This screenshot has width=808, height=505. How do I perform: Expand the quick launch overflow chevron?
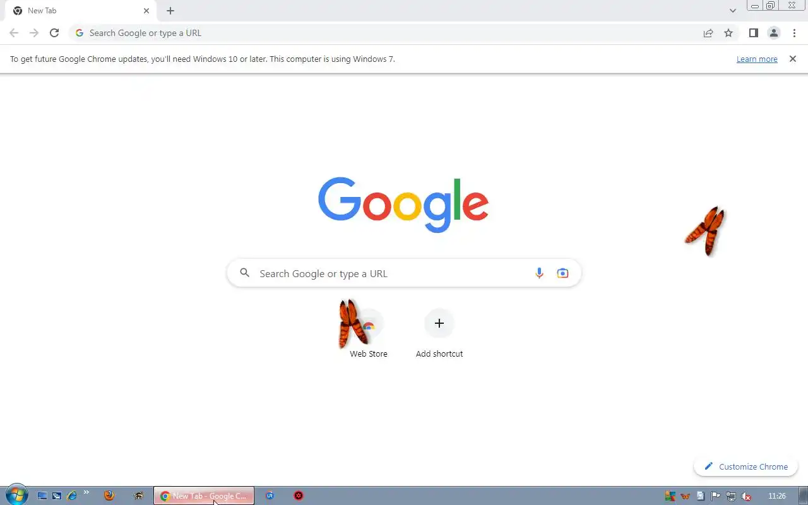[86, 493]
